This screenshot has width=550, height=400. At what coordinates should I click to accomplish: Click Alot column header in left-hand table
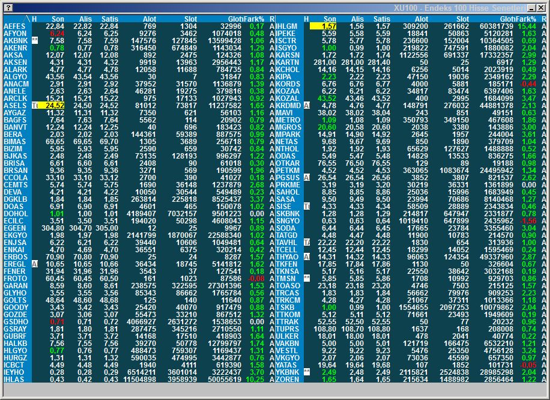tap(150, 19)
